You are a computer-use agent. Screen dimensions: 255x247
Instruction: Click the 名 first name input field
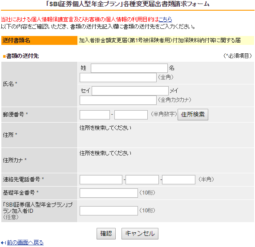118,77
